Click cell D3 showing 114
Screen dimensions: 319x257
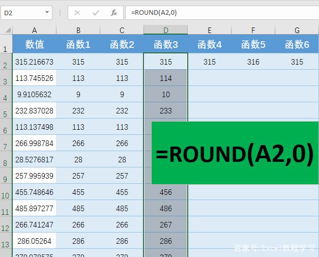pyautogui.click(x=165, y=78)
